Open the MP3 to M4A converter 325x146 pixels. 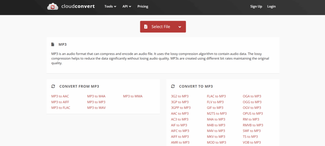coord(96,96)
